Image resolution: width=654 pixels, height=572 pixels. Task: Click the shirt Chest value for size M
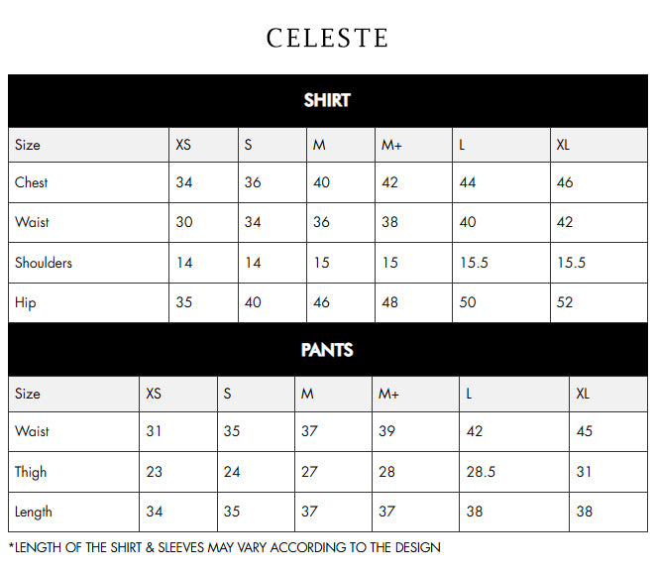click(321, 182)
